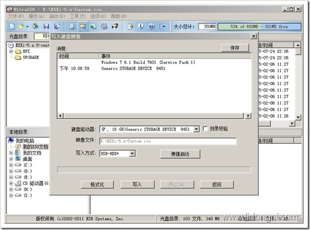
Task: Click the Burn CD/DVD image icon
Action: [x=115, y=26]
